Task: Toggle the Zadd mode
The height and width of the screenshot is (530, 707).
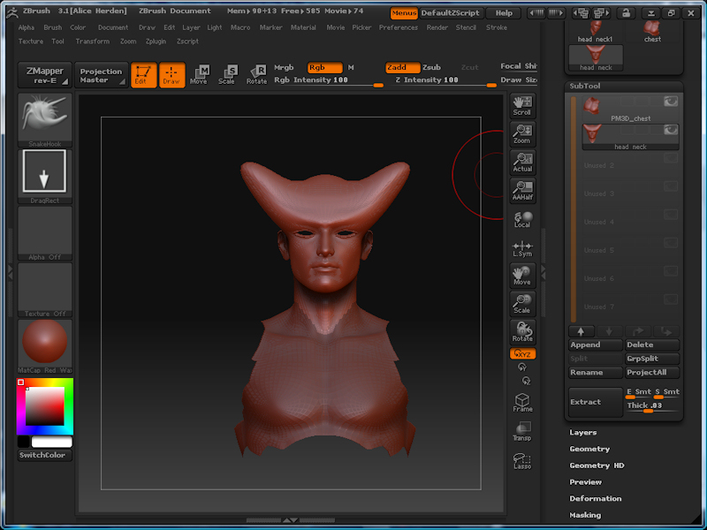Action: click(402, 67)
